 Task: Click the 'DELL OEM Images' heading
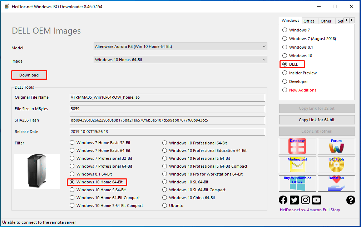(x=46, y=31)
